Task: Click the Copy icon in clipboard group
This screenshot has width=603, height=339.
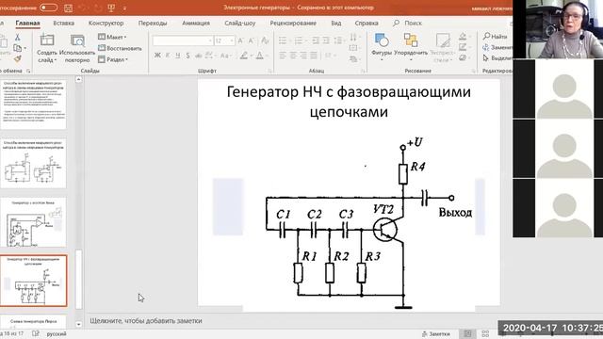Action: click(x=17, y=48)
